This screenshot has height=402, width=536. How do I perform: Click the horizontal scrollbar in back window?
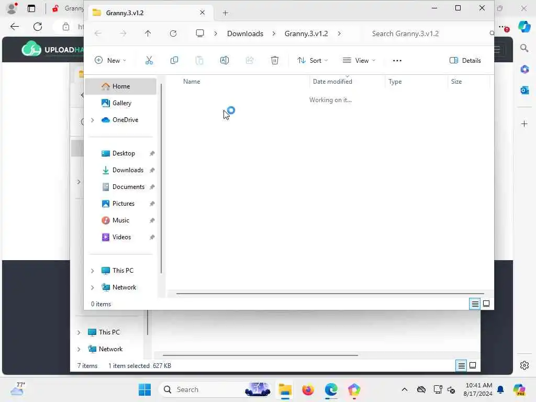tap(260, 355)
